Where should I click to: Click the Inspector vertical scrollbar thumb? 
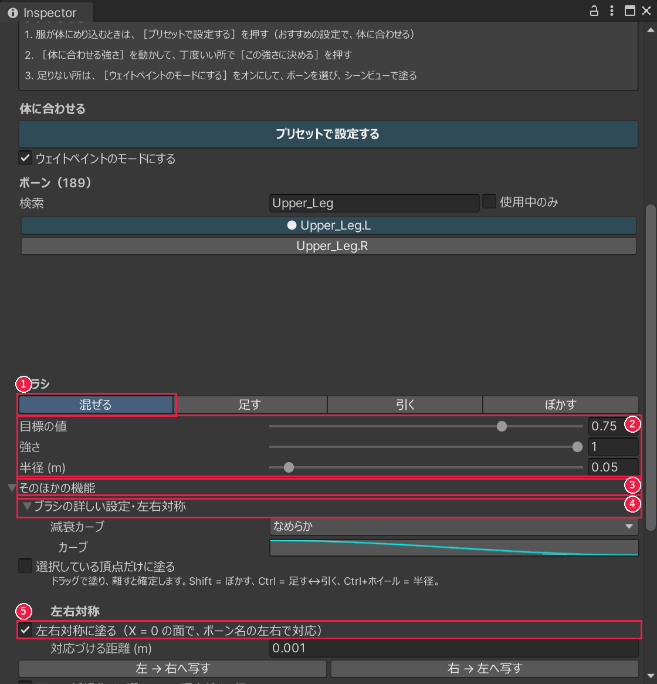(651, 367)
